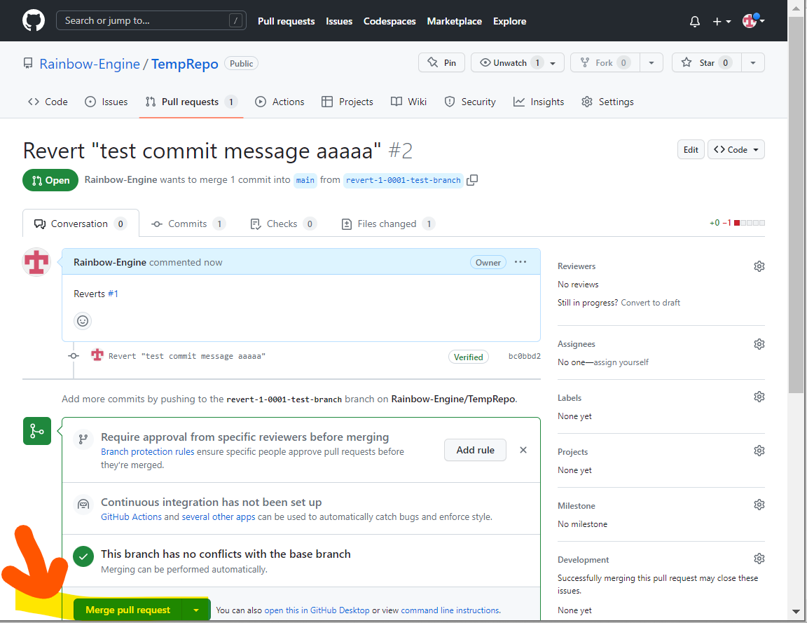Click Convert to draft link

pos(651,303)
